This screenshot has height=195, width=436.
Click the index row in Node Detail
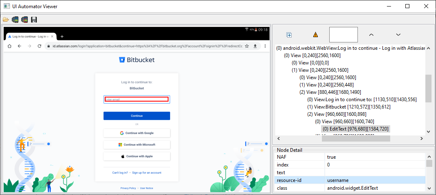[351, 165]
